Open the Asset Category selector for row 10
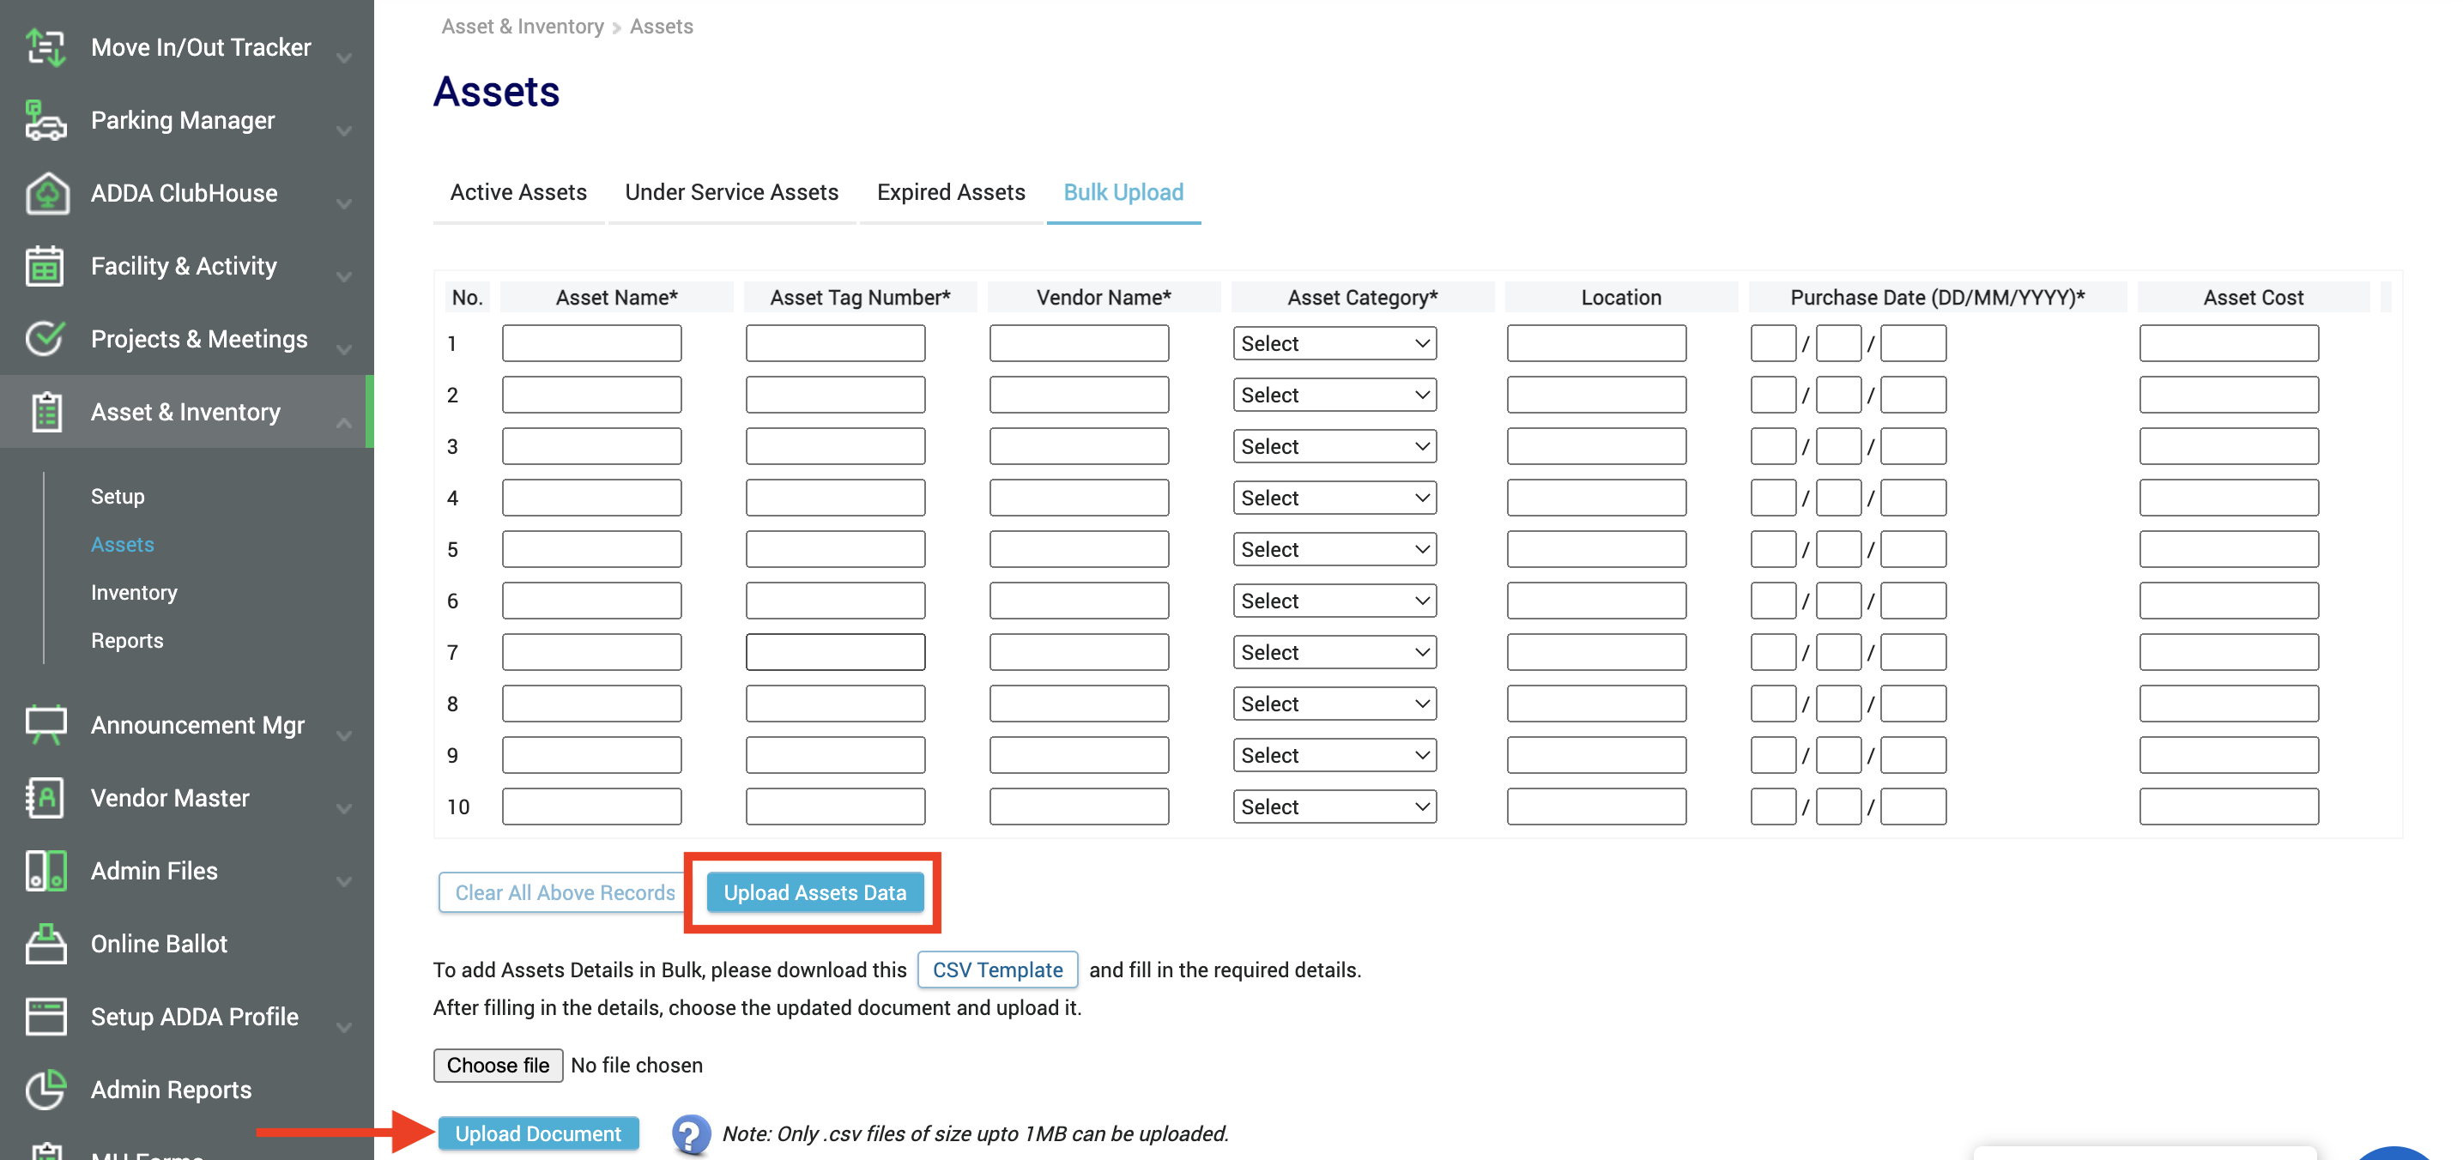Image resolution: width=2463 pixels, height=1160 pixels. [1334, 806]
